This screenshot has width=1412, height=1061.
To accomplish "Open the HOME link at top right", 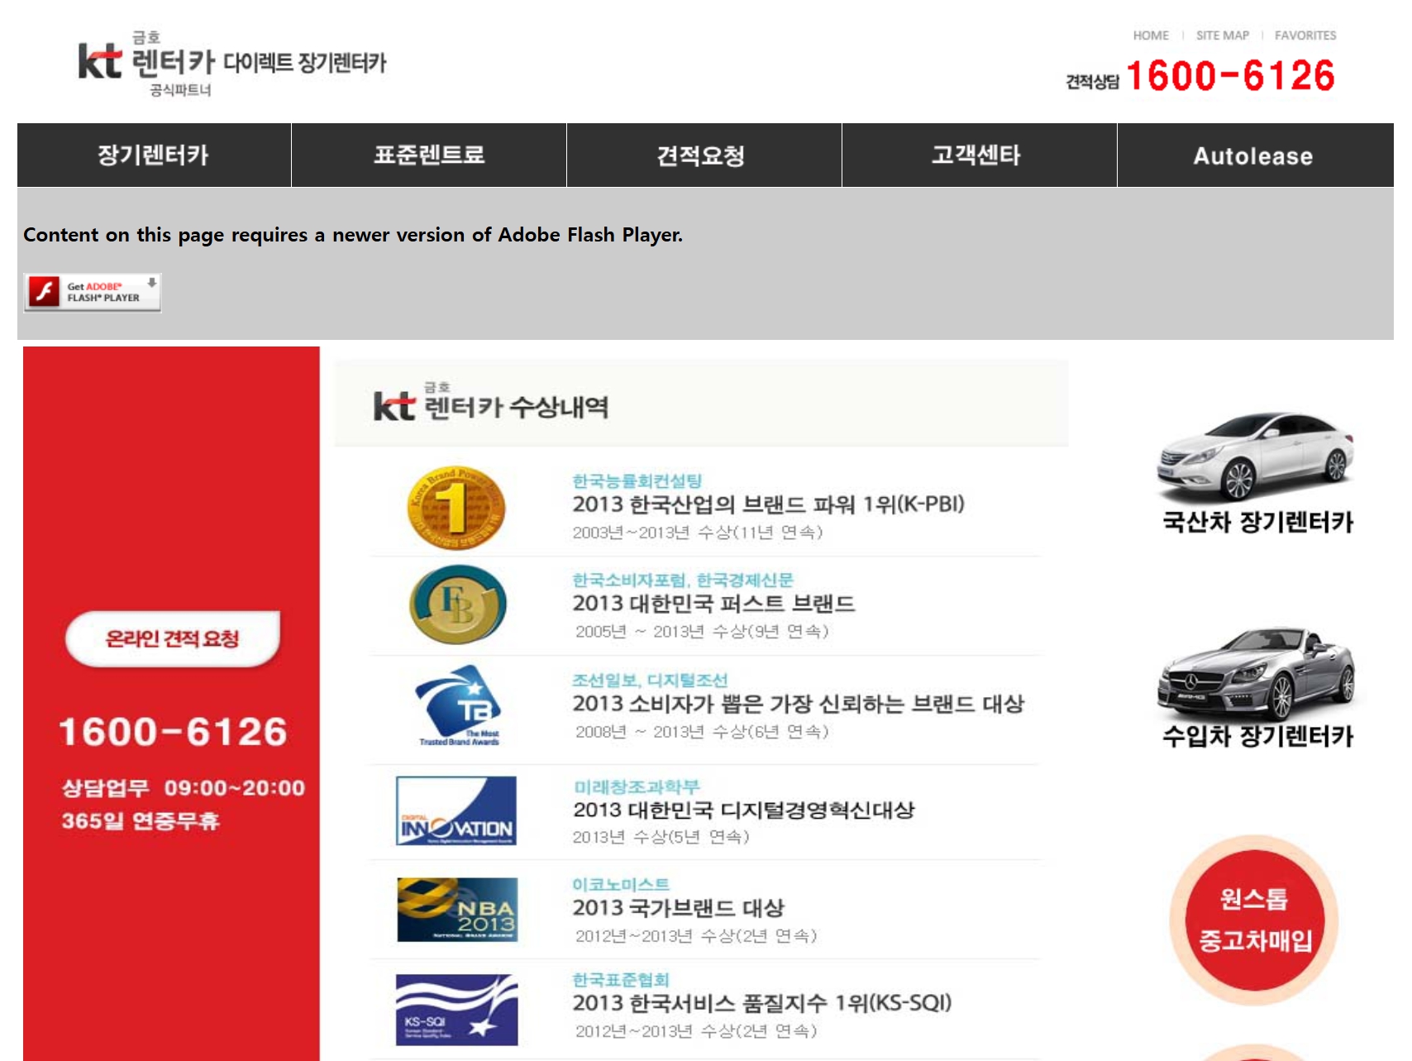I will pos(1151,36).
